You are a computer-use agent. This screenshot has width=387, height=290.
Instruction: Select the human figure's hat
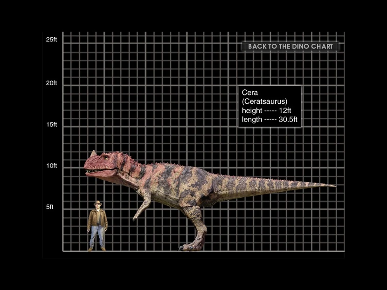[x=97, y=203]
